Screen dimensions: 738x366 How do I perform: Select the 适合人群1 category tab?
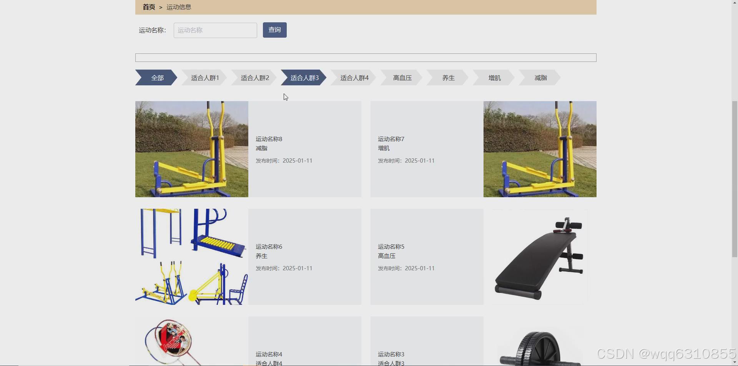(x=205, y=78)
